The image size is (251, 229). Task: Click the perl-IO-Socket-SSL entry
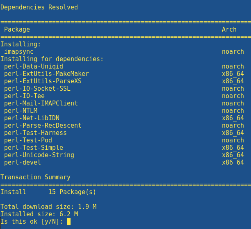click(x=37, y=89)
